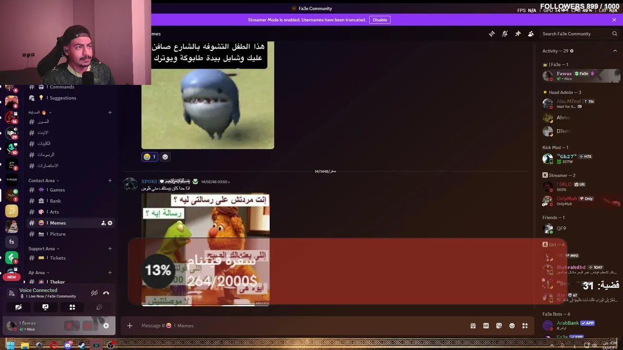Image resolution: width=623 pixels, height=350 pixels.
Task: Show pinned messages in Memes channel
Action: click(x=518, y=34)
